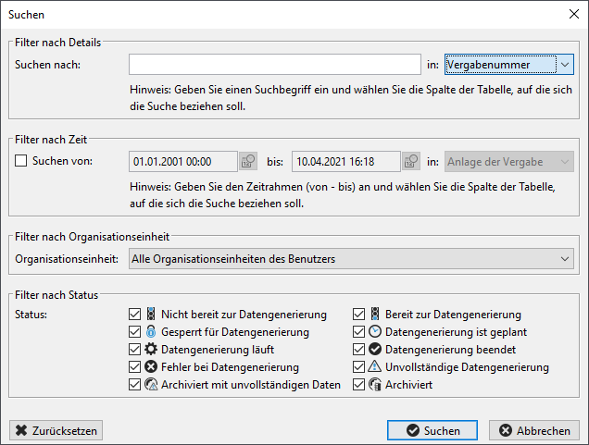
Task: Click into the Suchen nach text field
Action: pyautogui.click(x=275, y=65)
